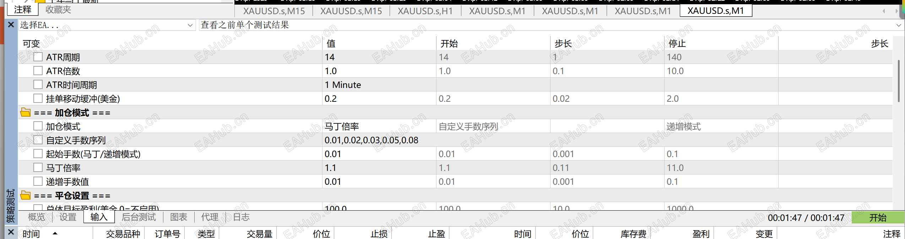The width and height of the screenshot is (905, 239).
Task: Click the 可变 column header
Action: click(x=170, y=43)
